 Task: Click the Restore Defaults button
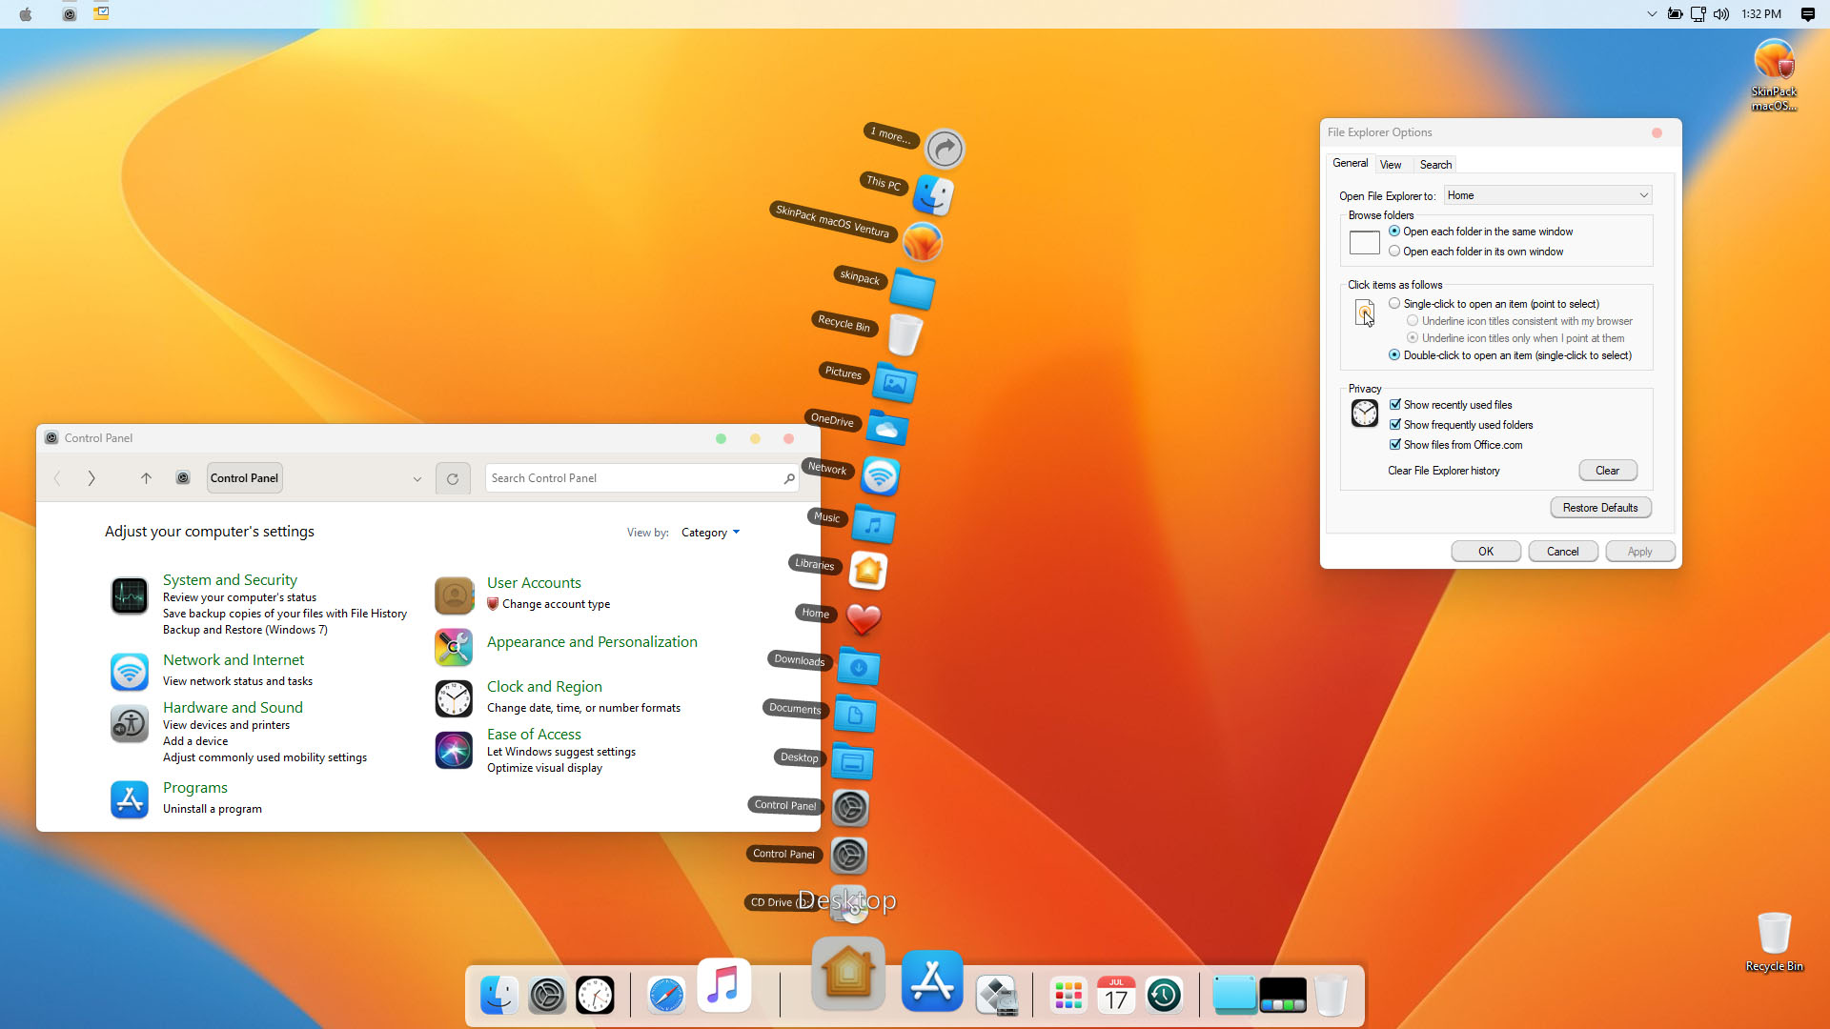click(x=1599, y=508)
